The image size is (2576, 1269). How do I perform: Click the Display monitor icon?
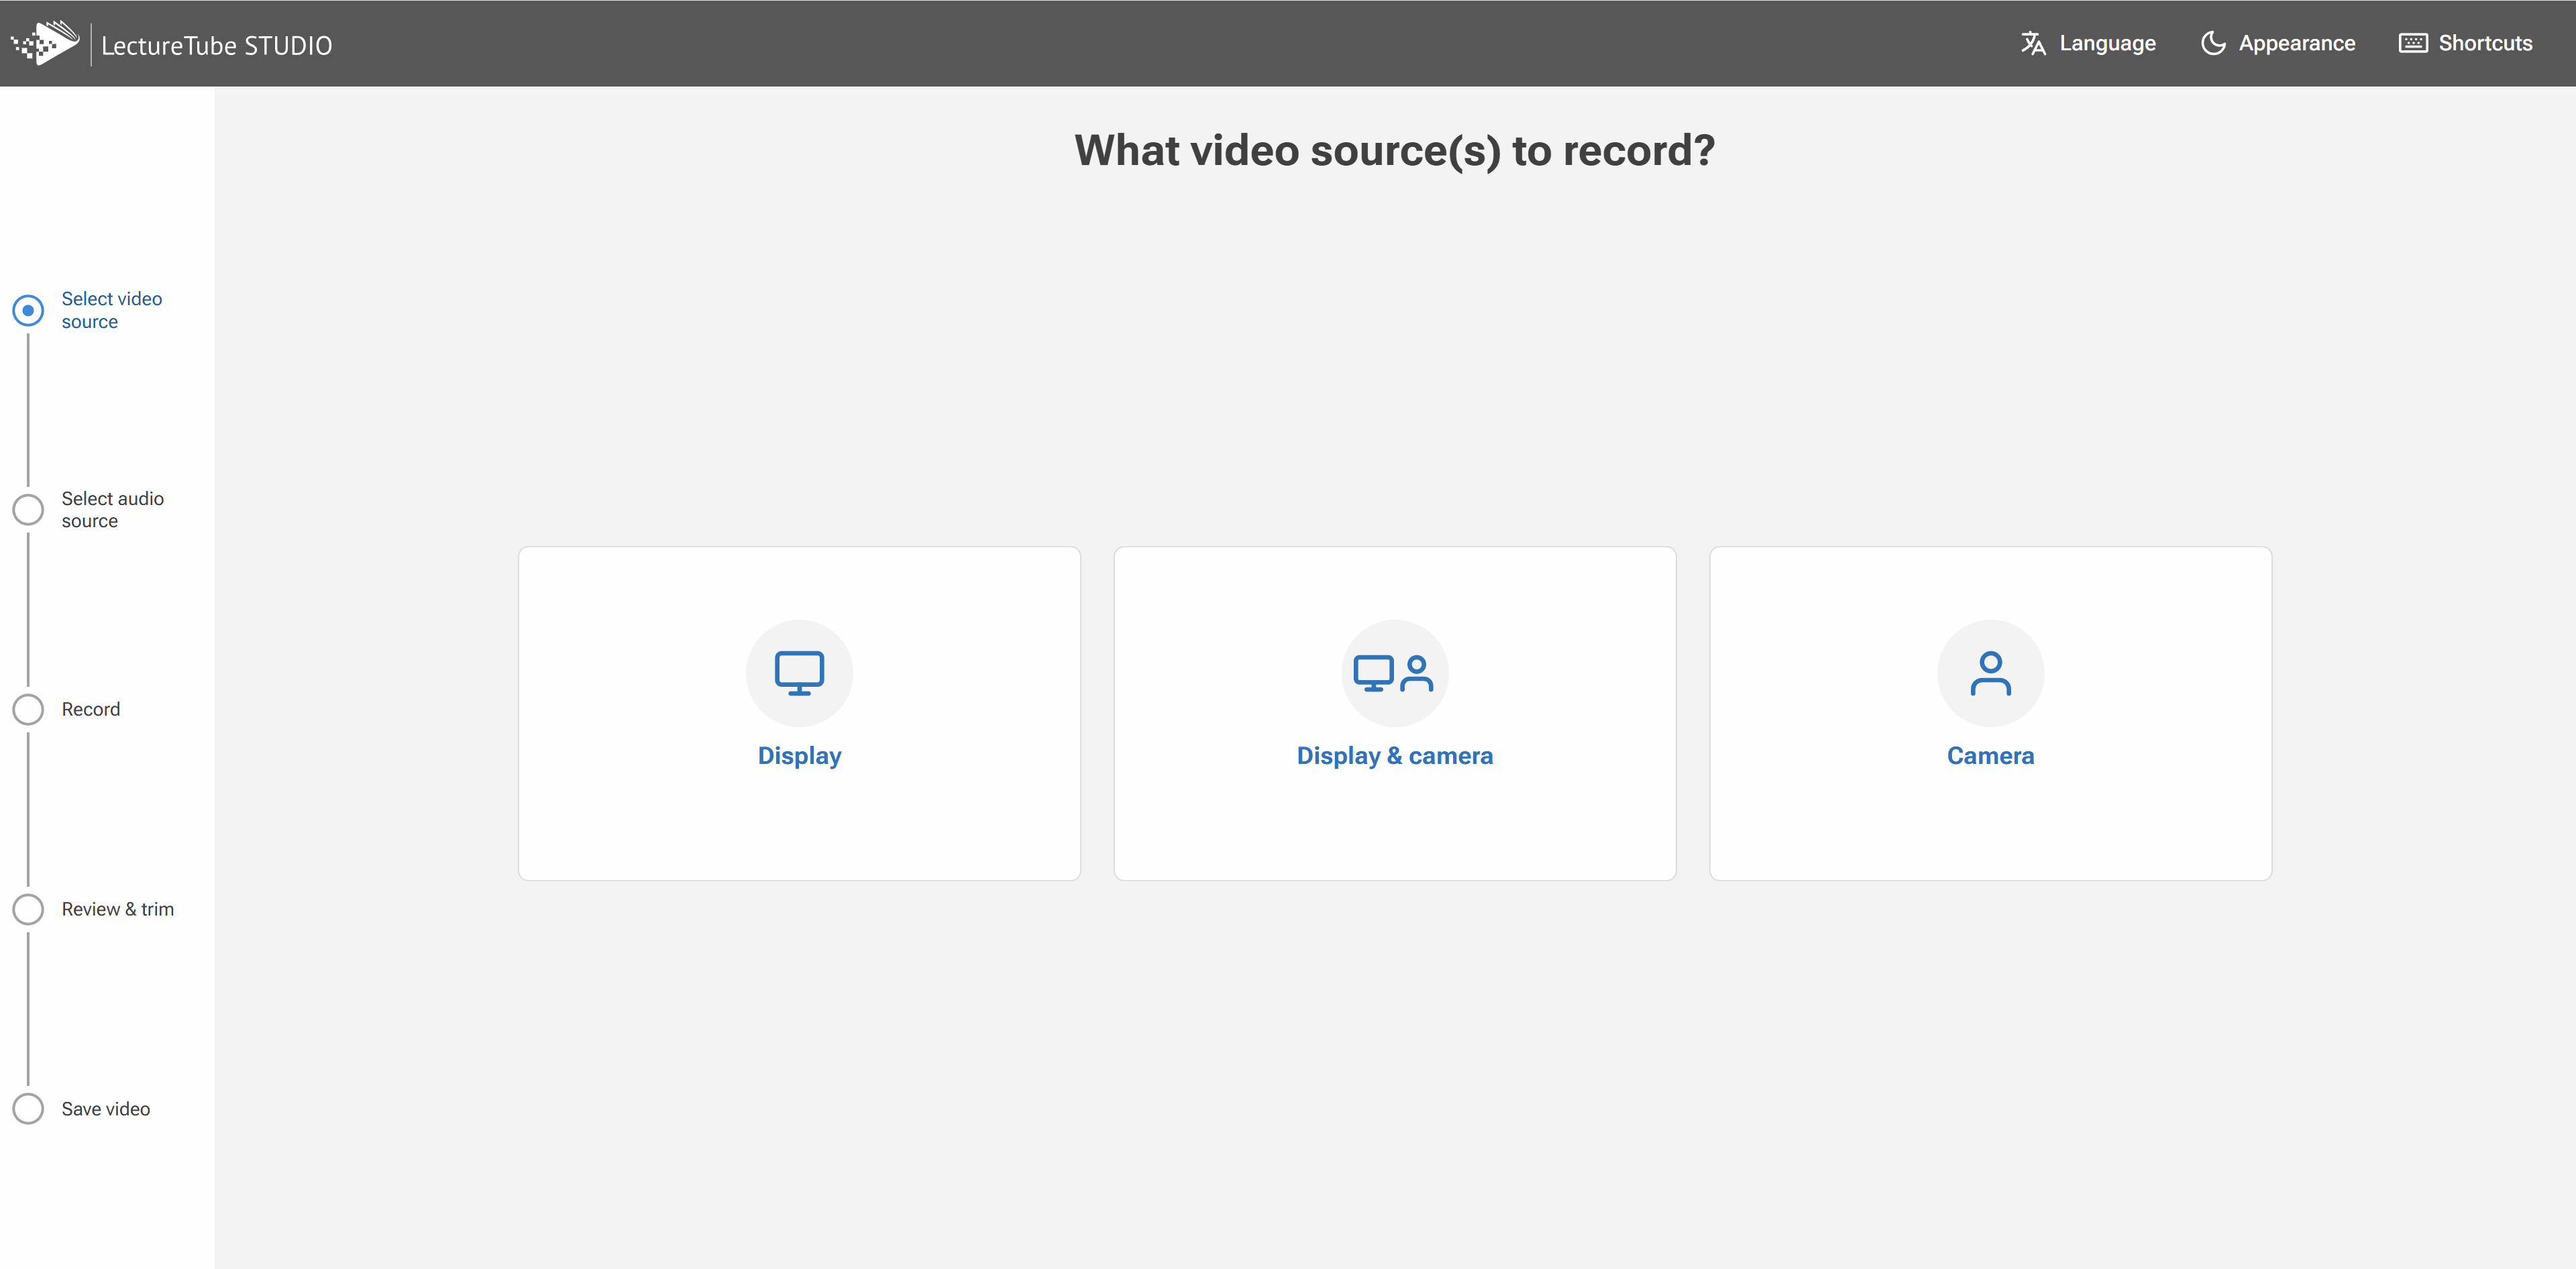[799, 673]
